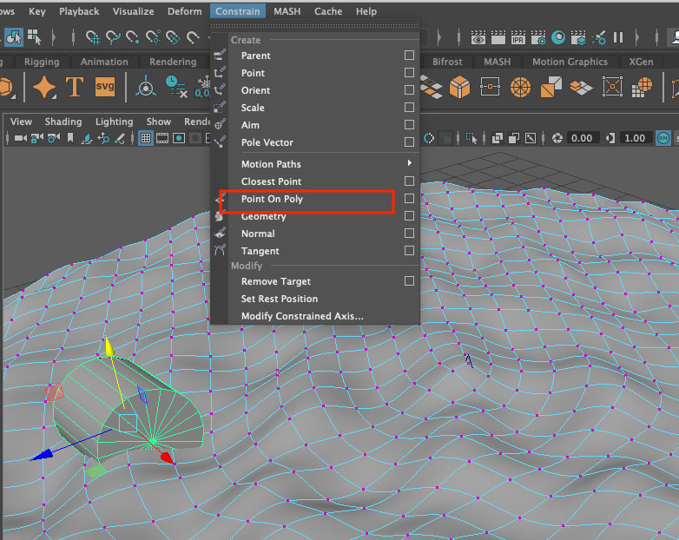Open camera Bookmarks panel icon
This screenshot has height=540, width=679.
coord(70,138)
